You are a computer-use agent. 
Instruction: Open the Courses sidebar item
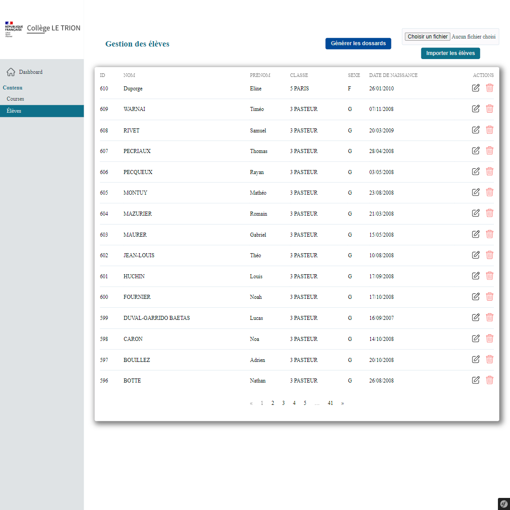tap(15, 99)
